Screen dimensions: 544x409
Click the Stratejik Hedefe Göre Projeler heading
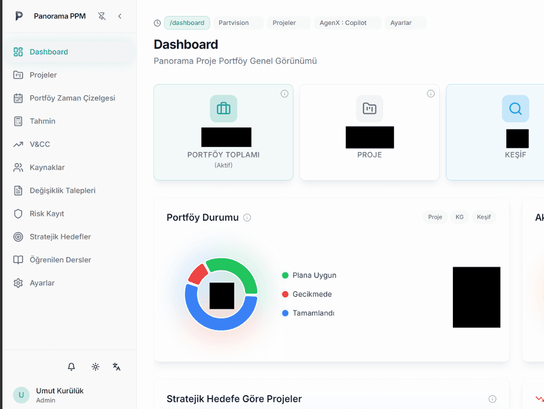234,399
